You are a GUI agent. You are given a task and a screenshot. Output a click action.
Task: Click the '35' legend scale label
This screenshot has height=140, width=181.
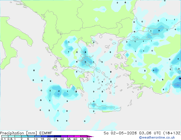pyautogui.click(x=69, y=139)
